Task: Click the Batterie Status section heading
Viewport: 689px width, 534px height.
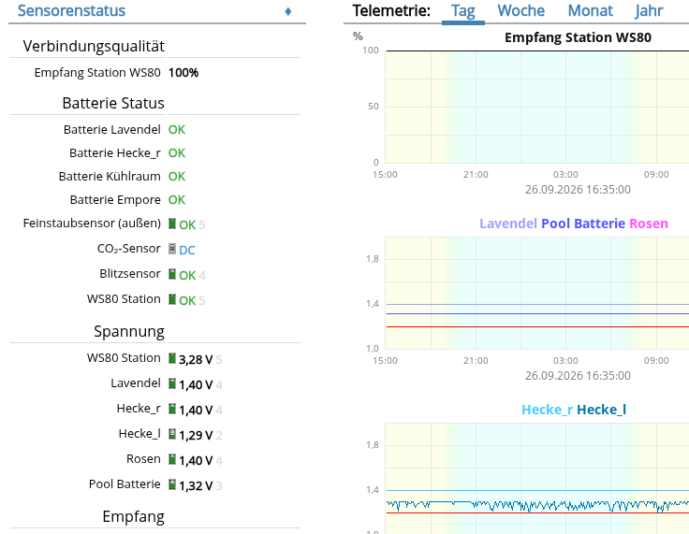Action: point(113,103)
